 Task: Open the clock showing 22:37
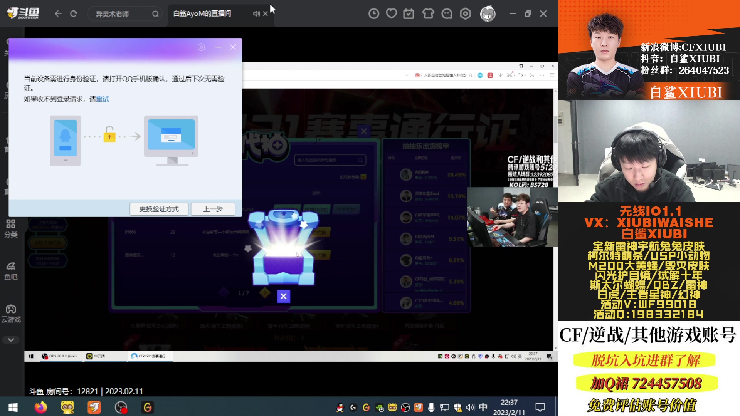pos(509,407)
